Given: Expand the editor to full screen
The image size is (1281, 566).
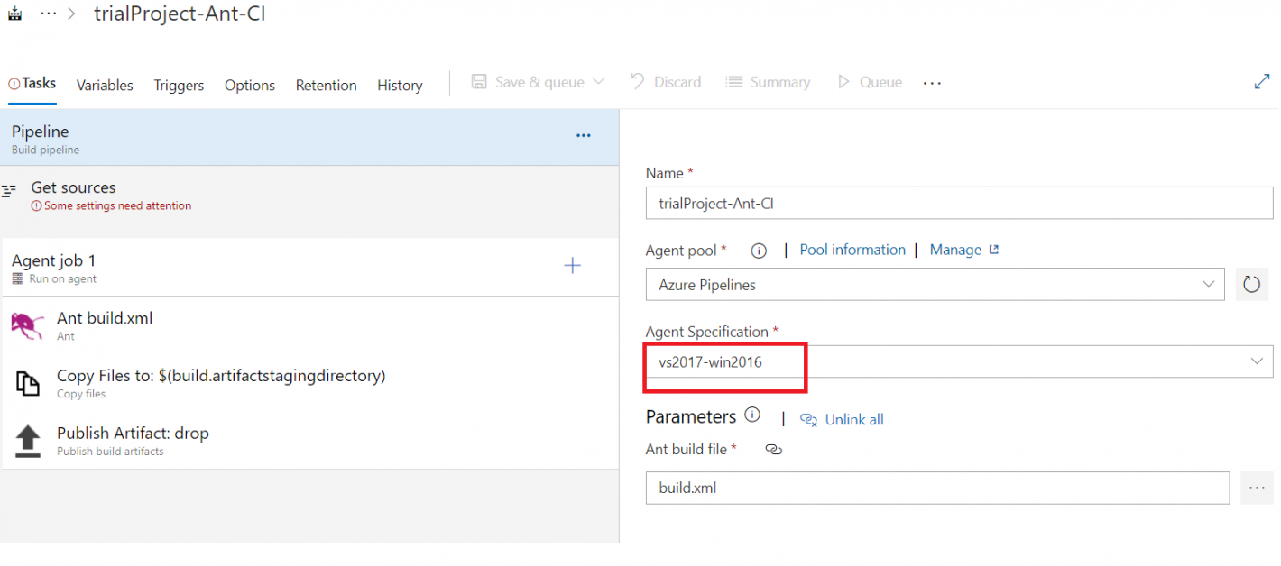Looking at the screenshot, I should point(1262,81).
